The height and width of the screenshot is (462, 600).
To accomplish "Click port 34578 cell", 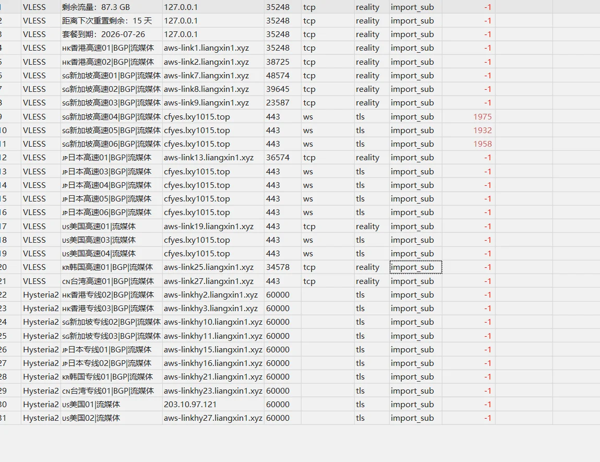I will coord(278,267).
